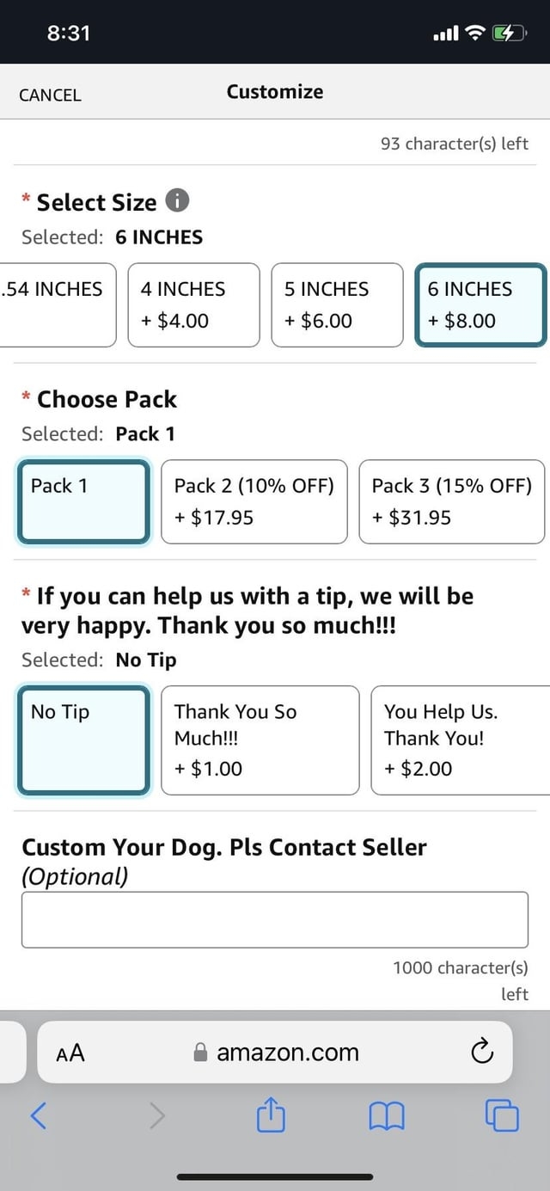The image size is (550, 1191).
Task: Select the Pack 1 option
Action: 83,501
